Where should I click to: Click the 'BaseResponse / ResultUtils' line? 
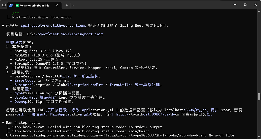[56, 76]
